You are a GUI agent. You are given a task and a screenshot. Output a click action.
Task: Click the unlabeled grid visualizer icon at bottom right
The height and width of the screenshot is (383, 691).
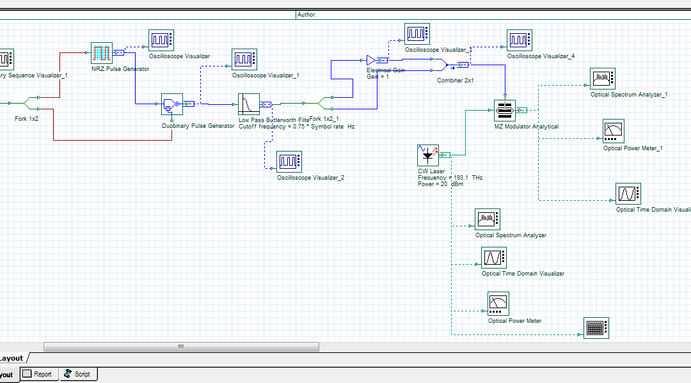pyautogui.click(x=596, y=328)
